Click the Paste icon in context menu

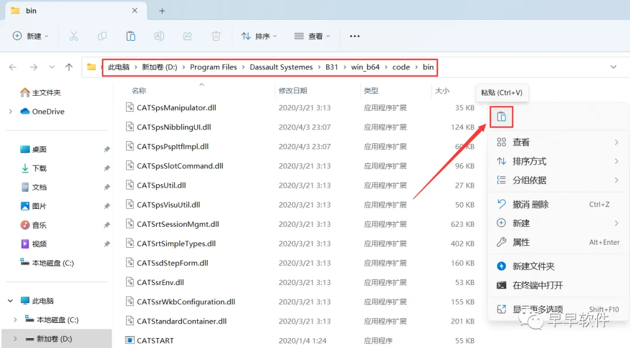point(501,117)
